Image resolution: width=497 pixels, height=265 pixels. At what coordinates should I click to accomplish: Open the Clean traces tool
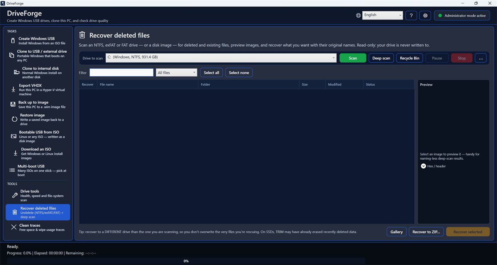pos(38,227)
